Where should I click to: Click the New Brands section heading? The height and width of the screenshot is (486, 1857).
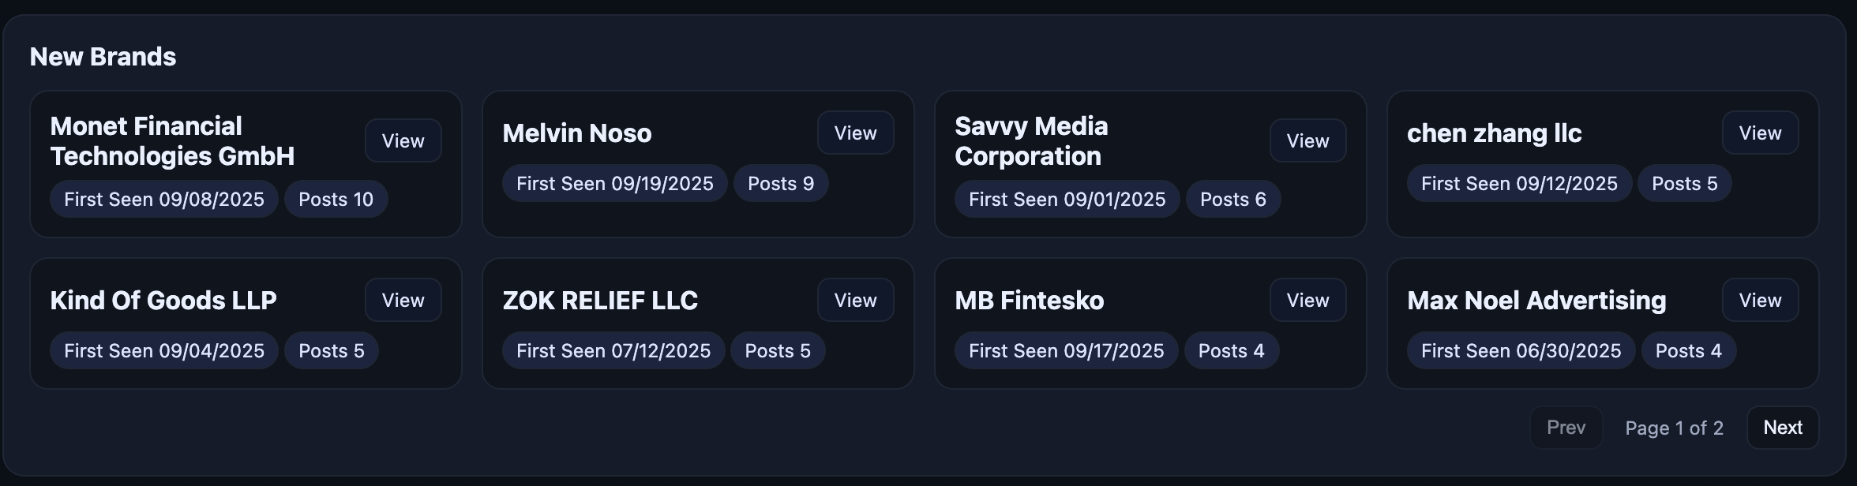pyautogui.click(x=103, y=56)
